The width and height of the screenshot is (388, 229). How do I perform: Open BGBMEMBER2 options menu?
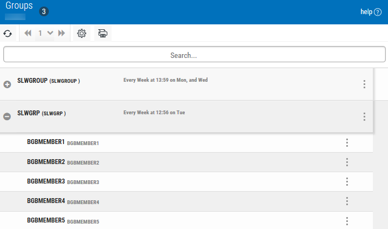click(347, 162)
